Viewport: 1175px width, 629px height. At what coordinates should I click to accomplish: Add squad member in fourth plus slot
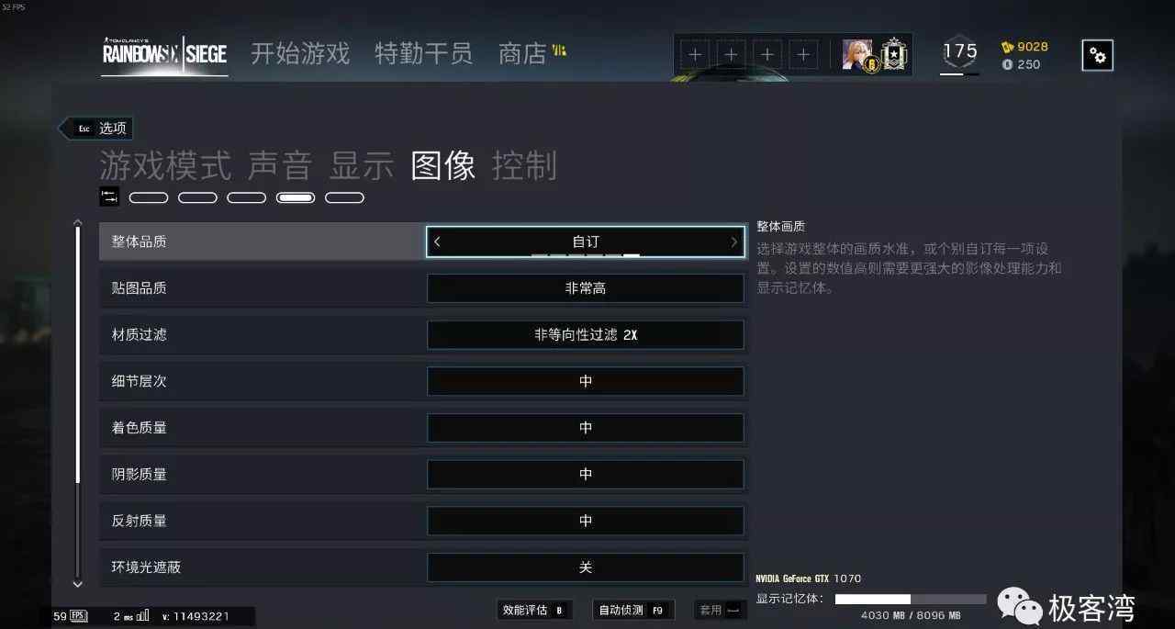click(x=803, y=55)
